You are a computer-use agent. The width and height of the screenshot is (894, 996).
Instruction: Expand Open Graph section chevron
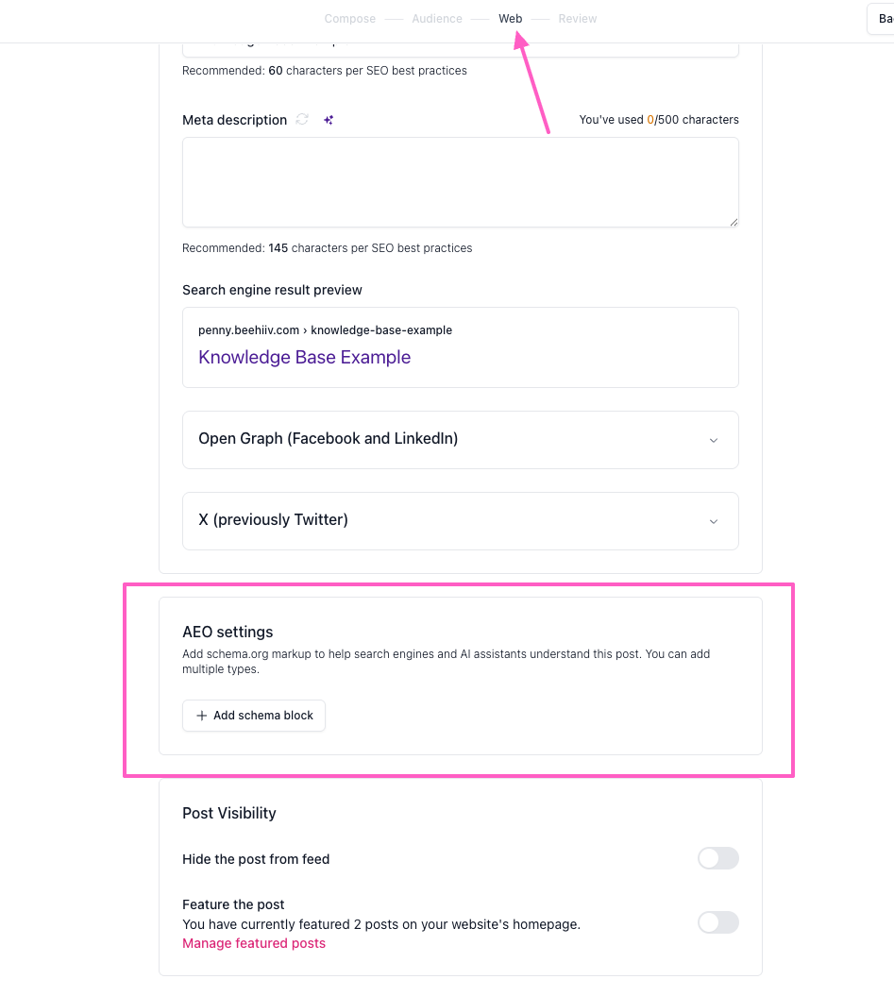pos(714,440)
